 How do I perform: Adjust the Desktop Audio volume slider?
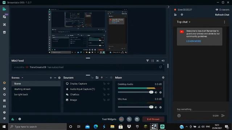coord(136,92)
